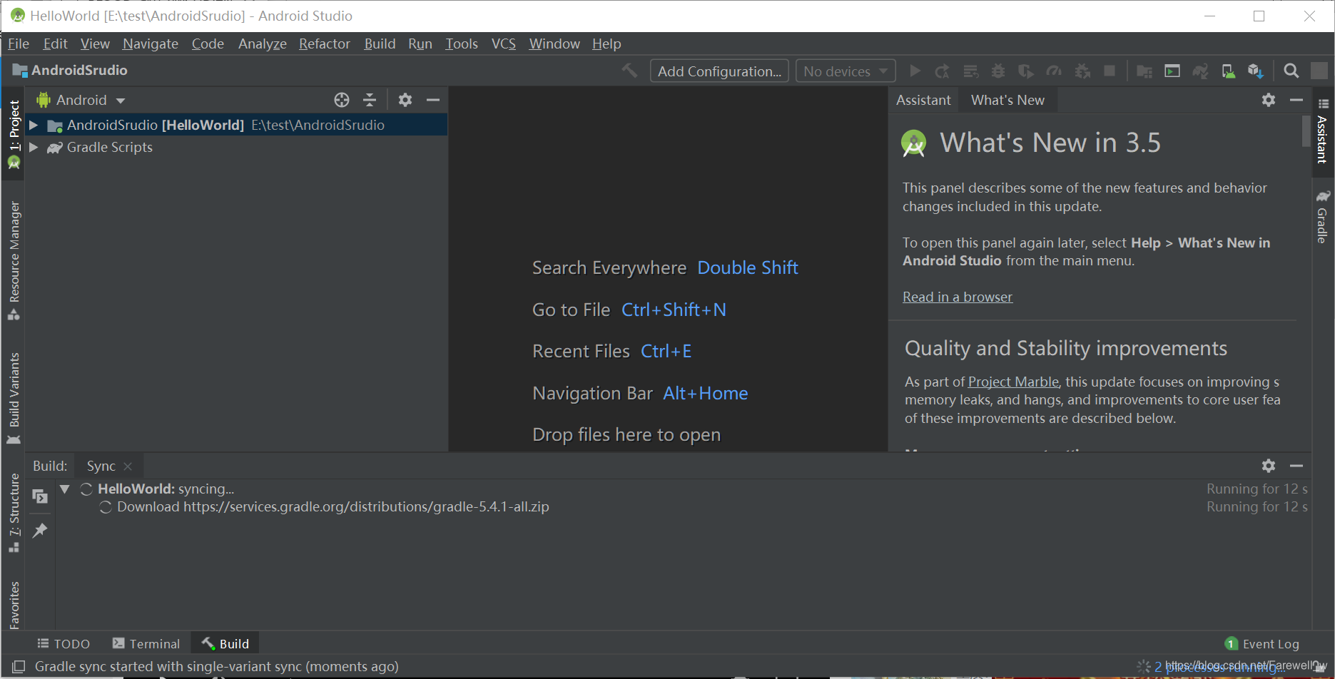Hide the Build panel with minus icon
The height and width of the screenshot is (679, 1335).
[x=1296, y=466]
